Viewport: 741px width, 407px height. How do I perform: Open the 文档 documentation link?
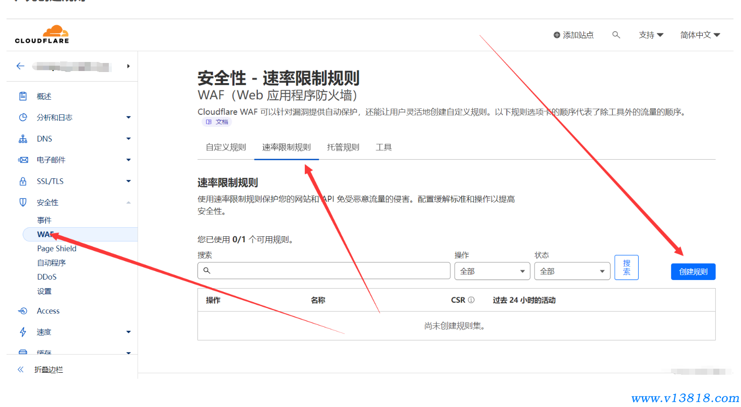click(x=217, y=122)
